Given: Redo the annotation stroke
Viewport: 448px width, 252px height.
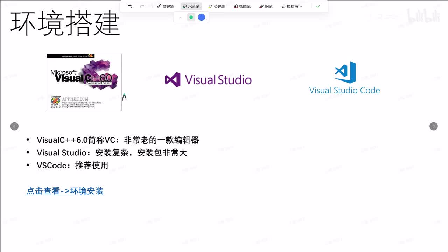Looking at the screenshot, I should point(142,6).
